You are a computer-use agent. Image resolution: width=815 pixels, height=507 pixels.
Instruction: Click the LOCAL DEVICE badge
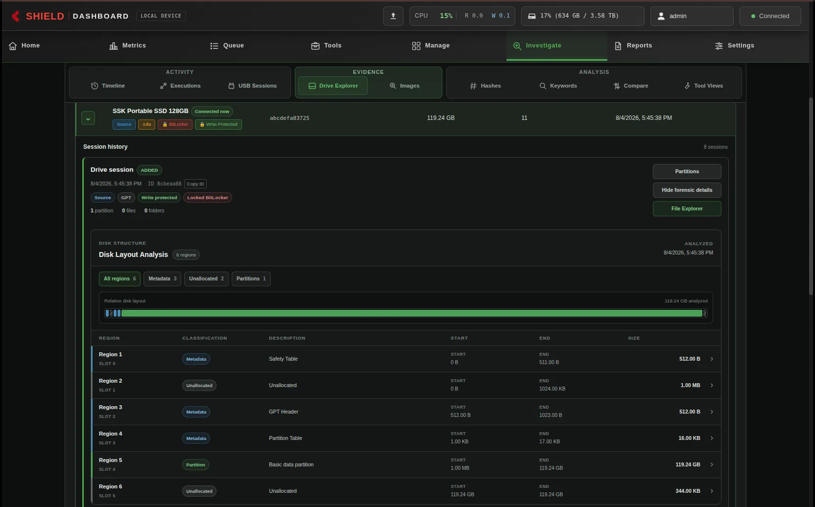(x=161, y=16)
